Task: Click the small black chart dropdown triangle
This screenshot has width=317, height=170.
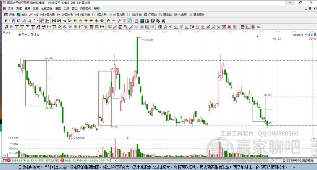Action: (258, 37)
